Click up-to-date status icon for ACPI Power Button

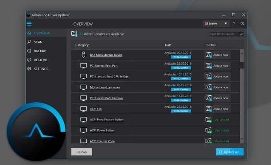(208, 130)
